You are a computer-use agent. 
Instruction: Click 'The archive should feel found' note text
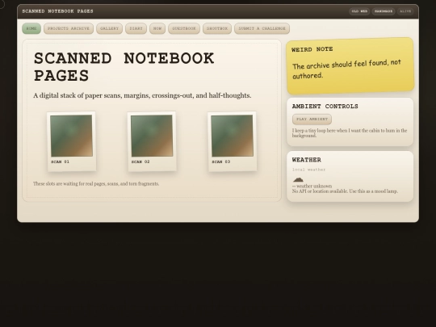(346, 69)
